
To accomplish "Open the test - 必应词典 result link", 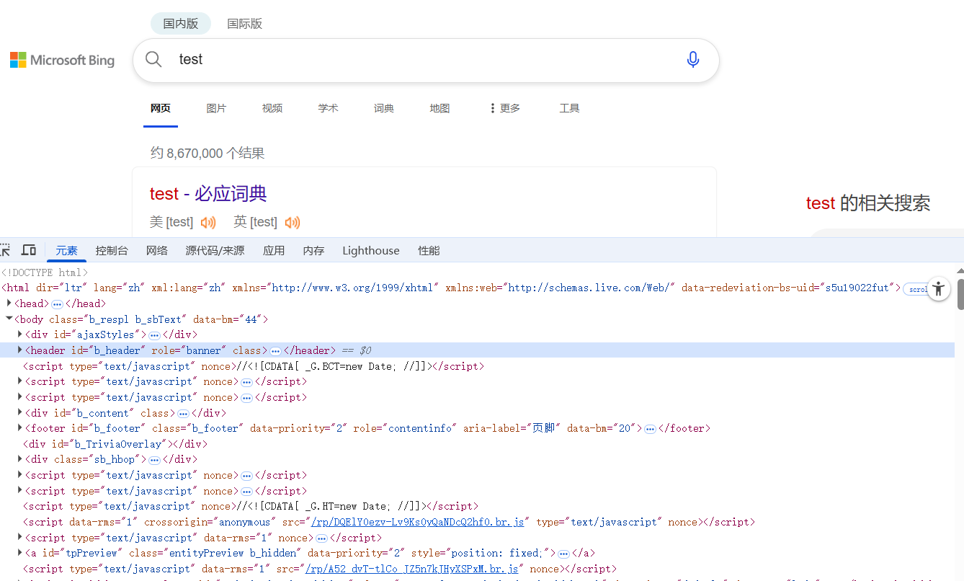I will pos(208,194).
